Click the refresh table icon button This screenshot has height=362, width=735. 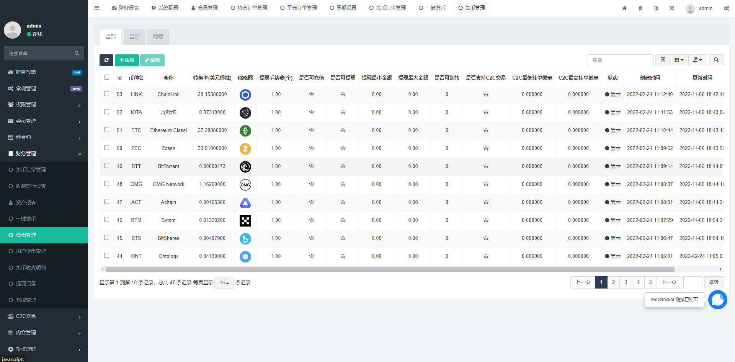point(106,60)
